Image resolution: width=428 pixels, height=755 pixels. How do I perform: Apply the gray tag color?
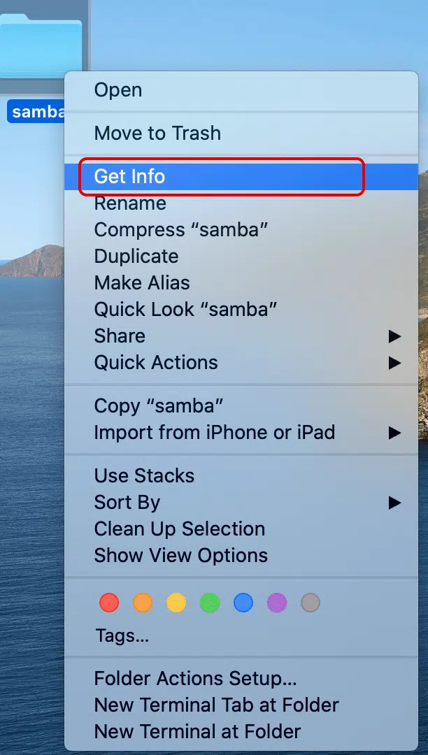point(310,603)
